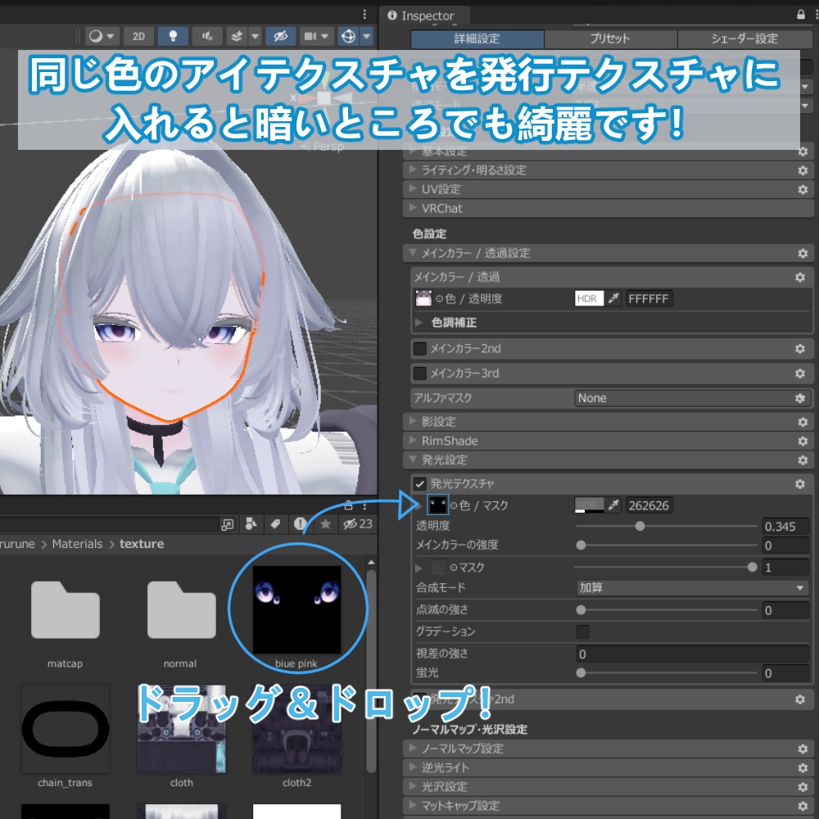The height and width of the screenshot is (819, 819).
Task: Click the main color HDR swatch
Action: coord(589,299)
